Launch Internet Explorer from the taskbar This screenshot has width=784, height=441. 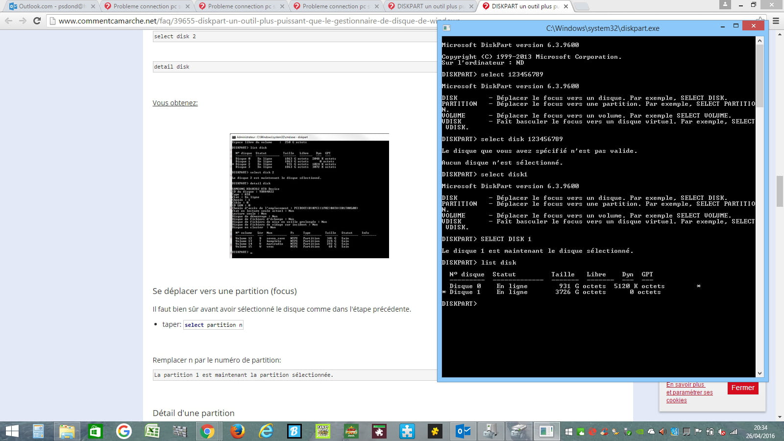pos(266,431)
